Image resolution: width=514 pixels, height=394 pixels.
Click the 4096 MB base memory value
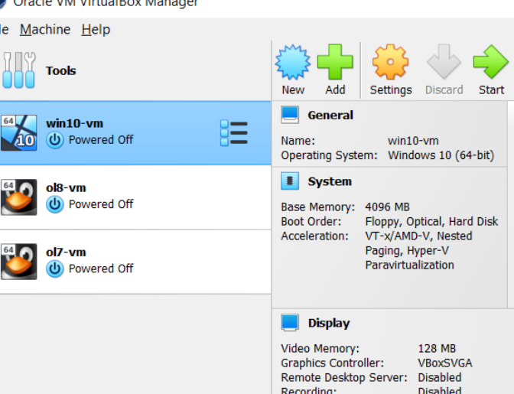tap(387, 207)
